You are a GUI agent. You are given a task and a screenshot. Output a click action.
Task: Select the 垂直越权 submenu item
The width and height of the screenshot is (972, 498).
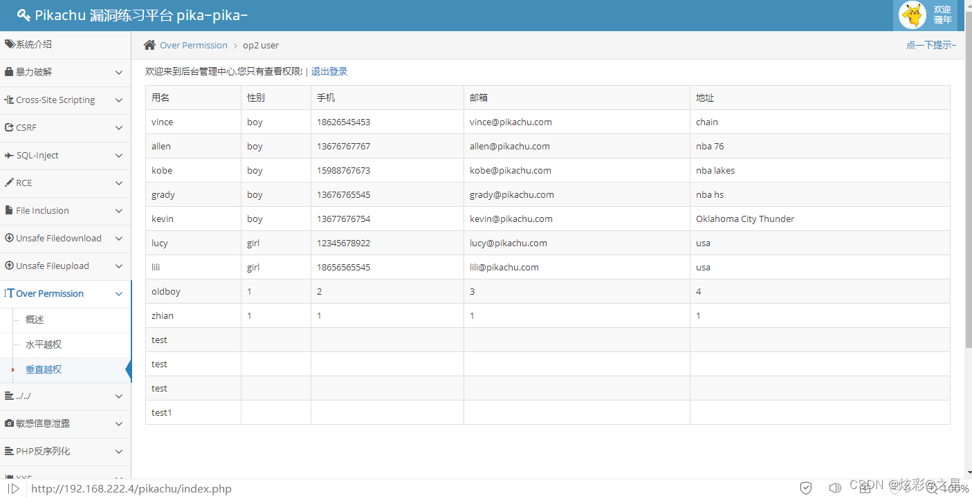44,369
